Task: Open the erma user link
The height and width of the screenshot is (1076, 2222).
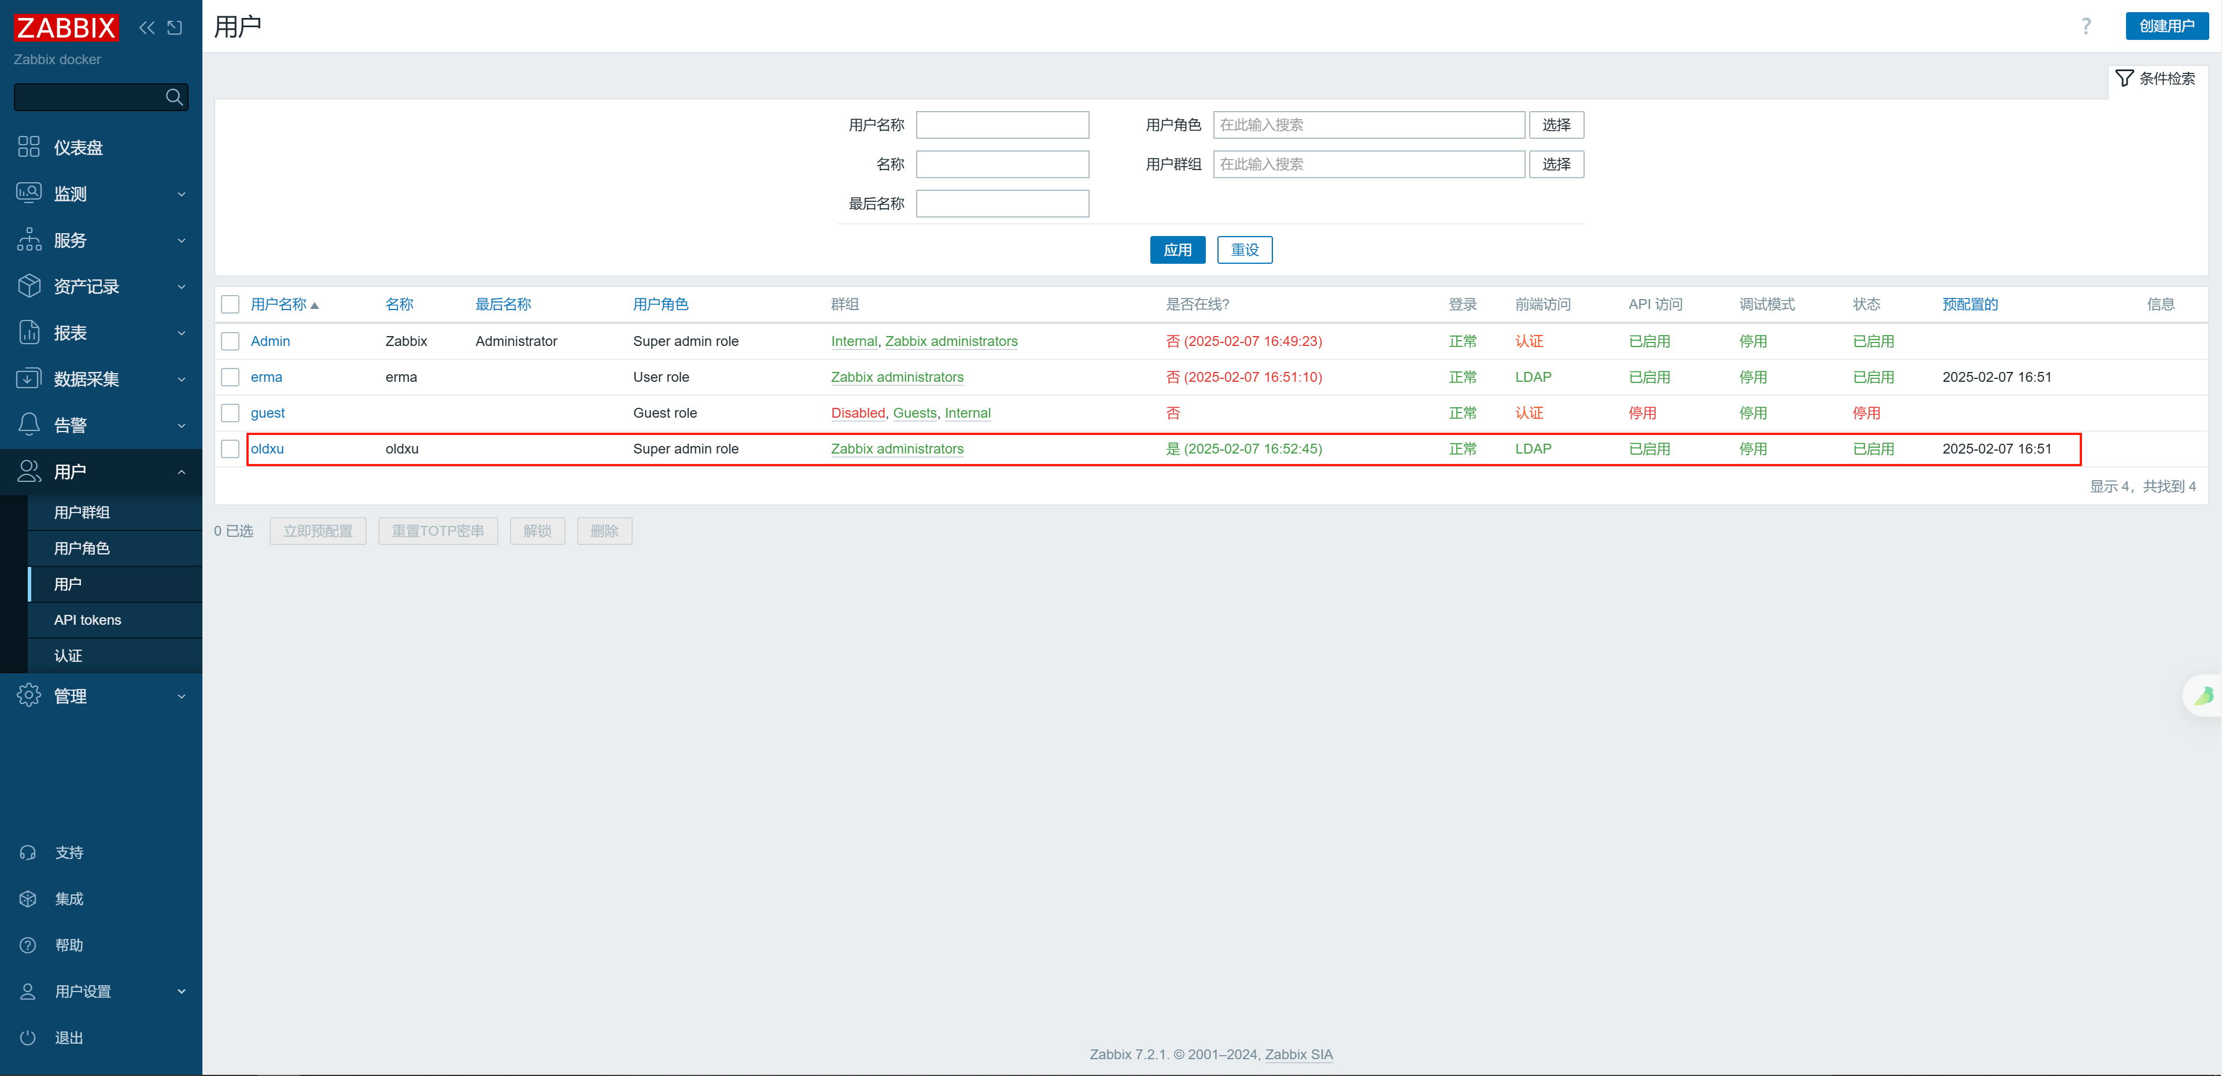Action: 265,377
